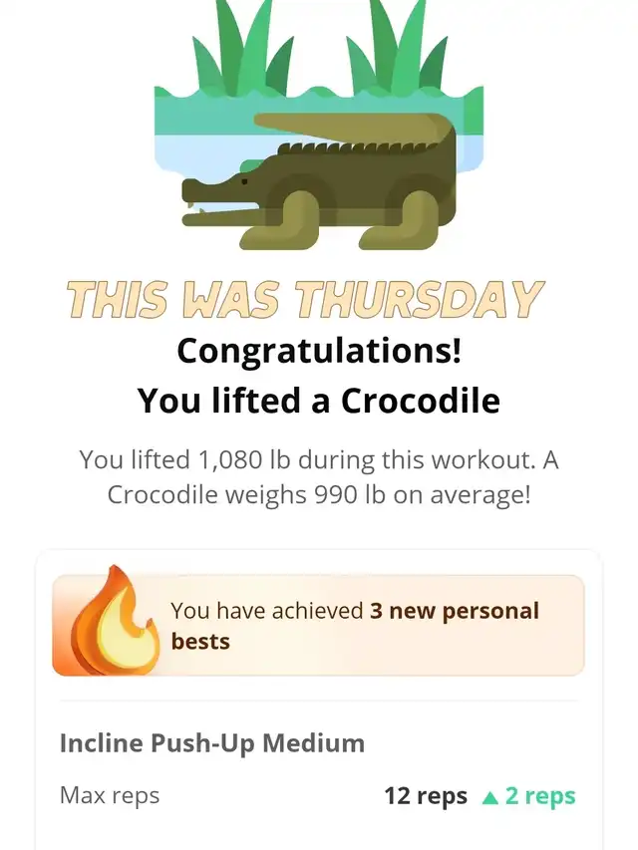This screenshot has height=850, width=638.
Task: Select the 12 reps value
Action: point(426,796)
